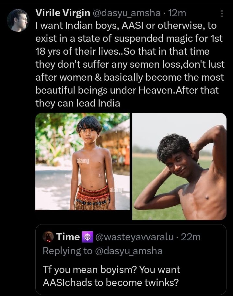Viewport: 233px width, 296px height.
Task: Click the 22m timestamp in quoted tweet
Action: pos(191,237)
